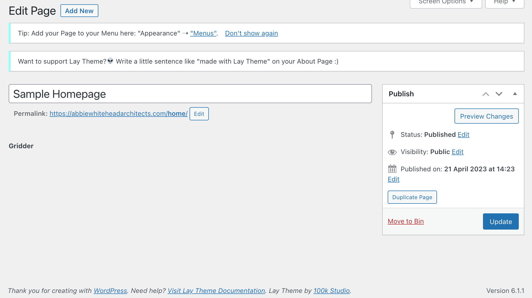Move Publish panel up with chevron
The height and width of the screenshot is (298, 532).
(x=486, y=94)
